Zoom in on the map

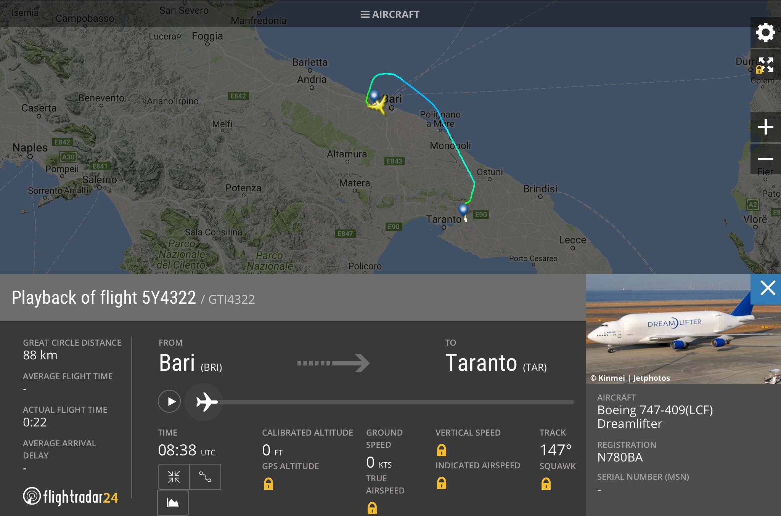[765, 127]
